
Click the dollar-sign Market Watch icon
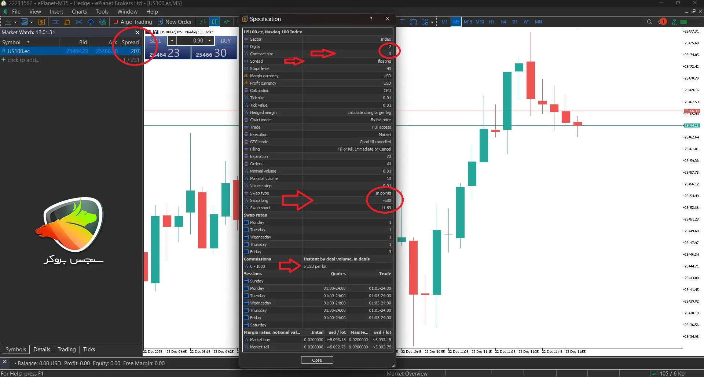click(41, 22)
